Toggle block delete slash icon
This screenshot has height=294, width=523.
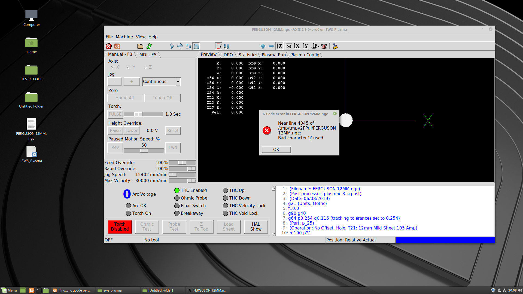click(218, 46)
